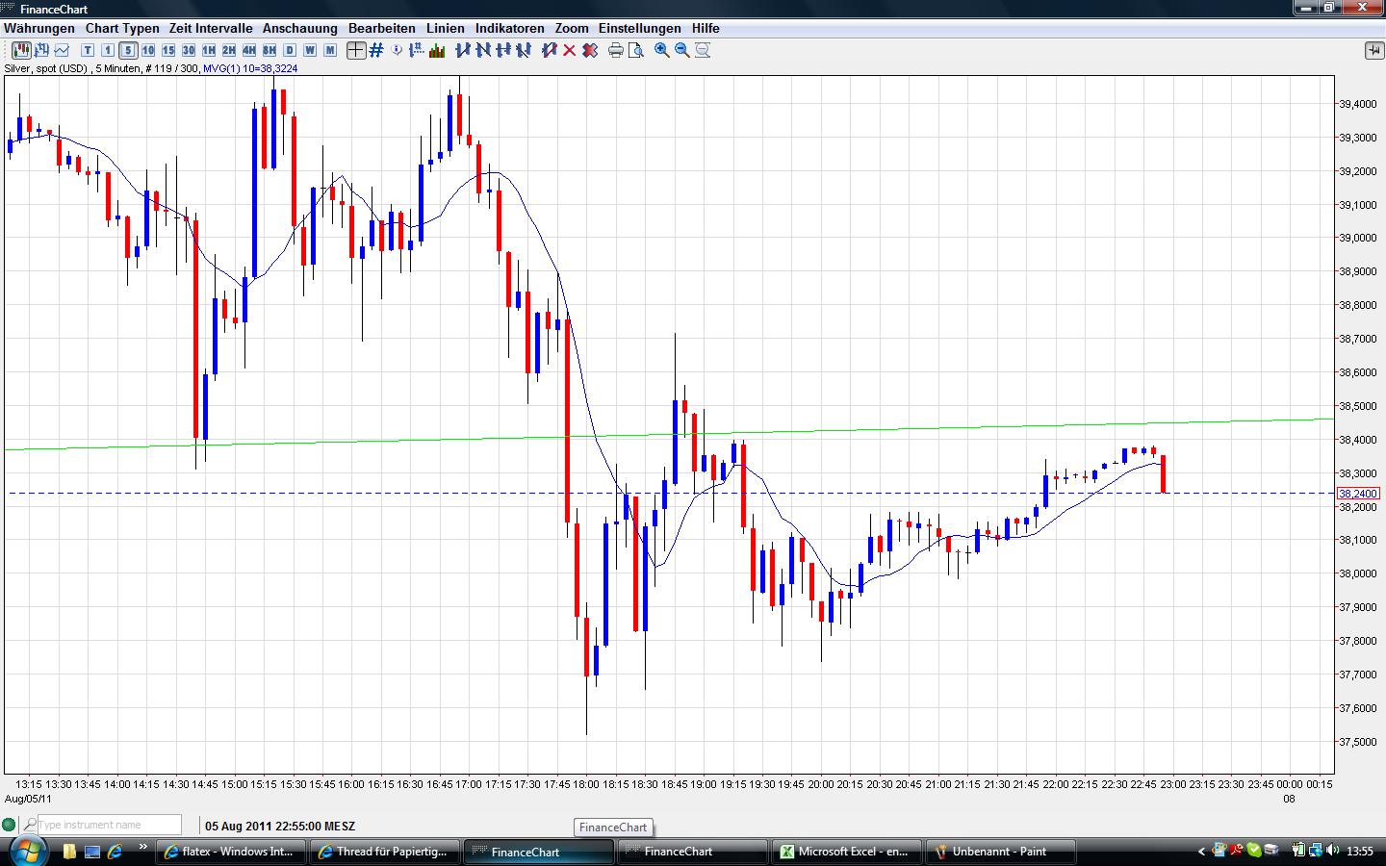Image resolution: width=1386 pixels, height=866 pixels.
Task: Click the double red X delete-all icon
Action: [x=589, y=50]
